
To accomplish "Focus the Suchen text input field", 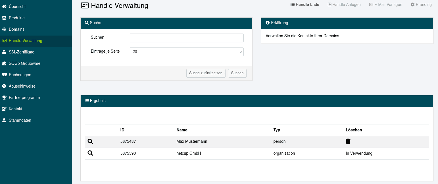I will [186, 38].
